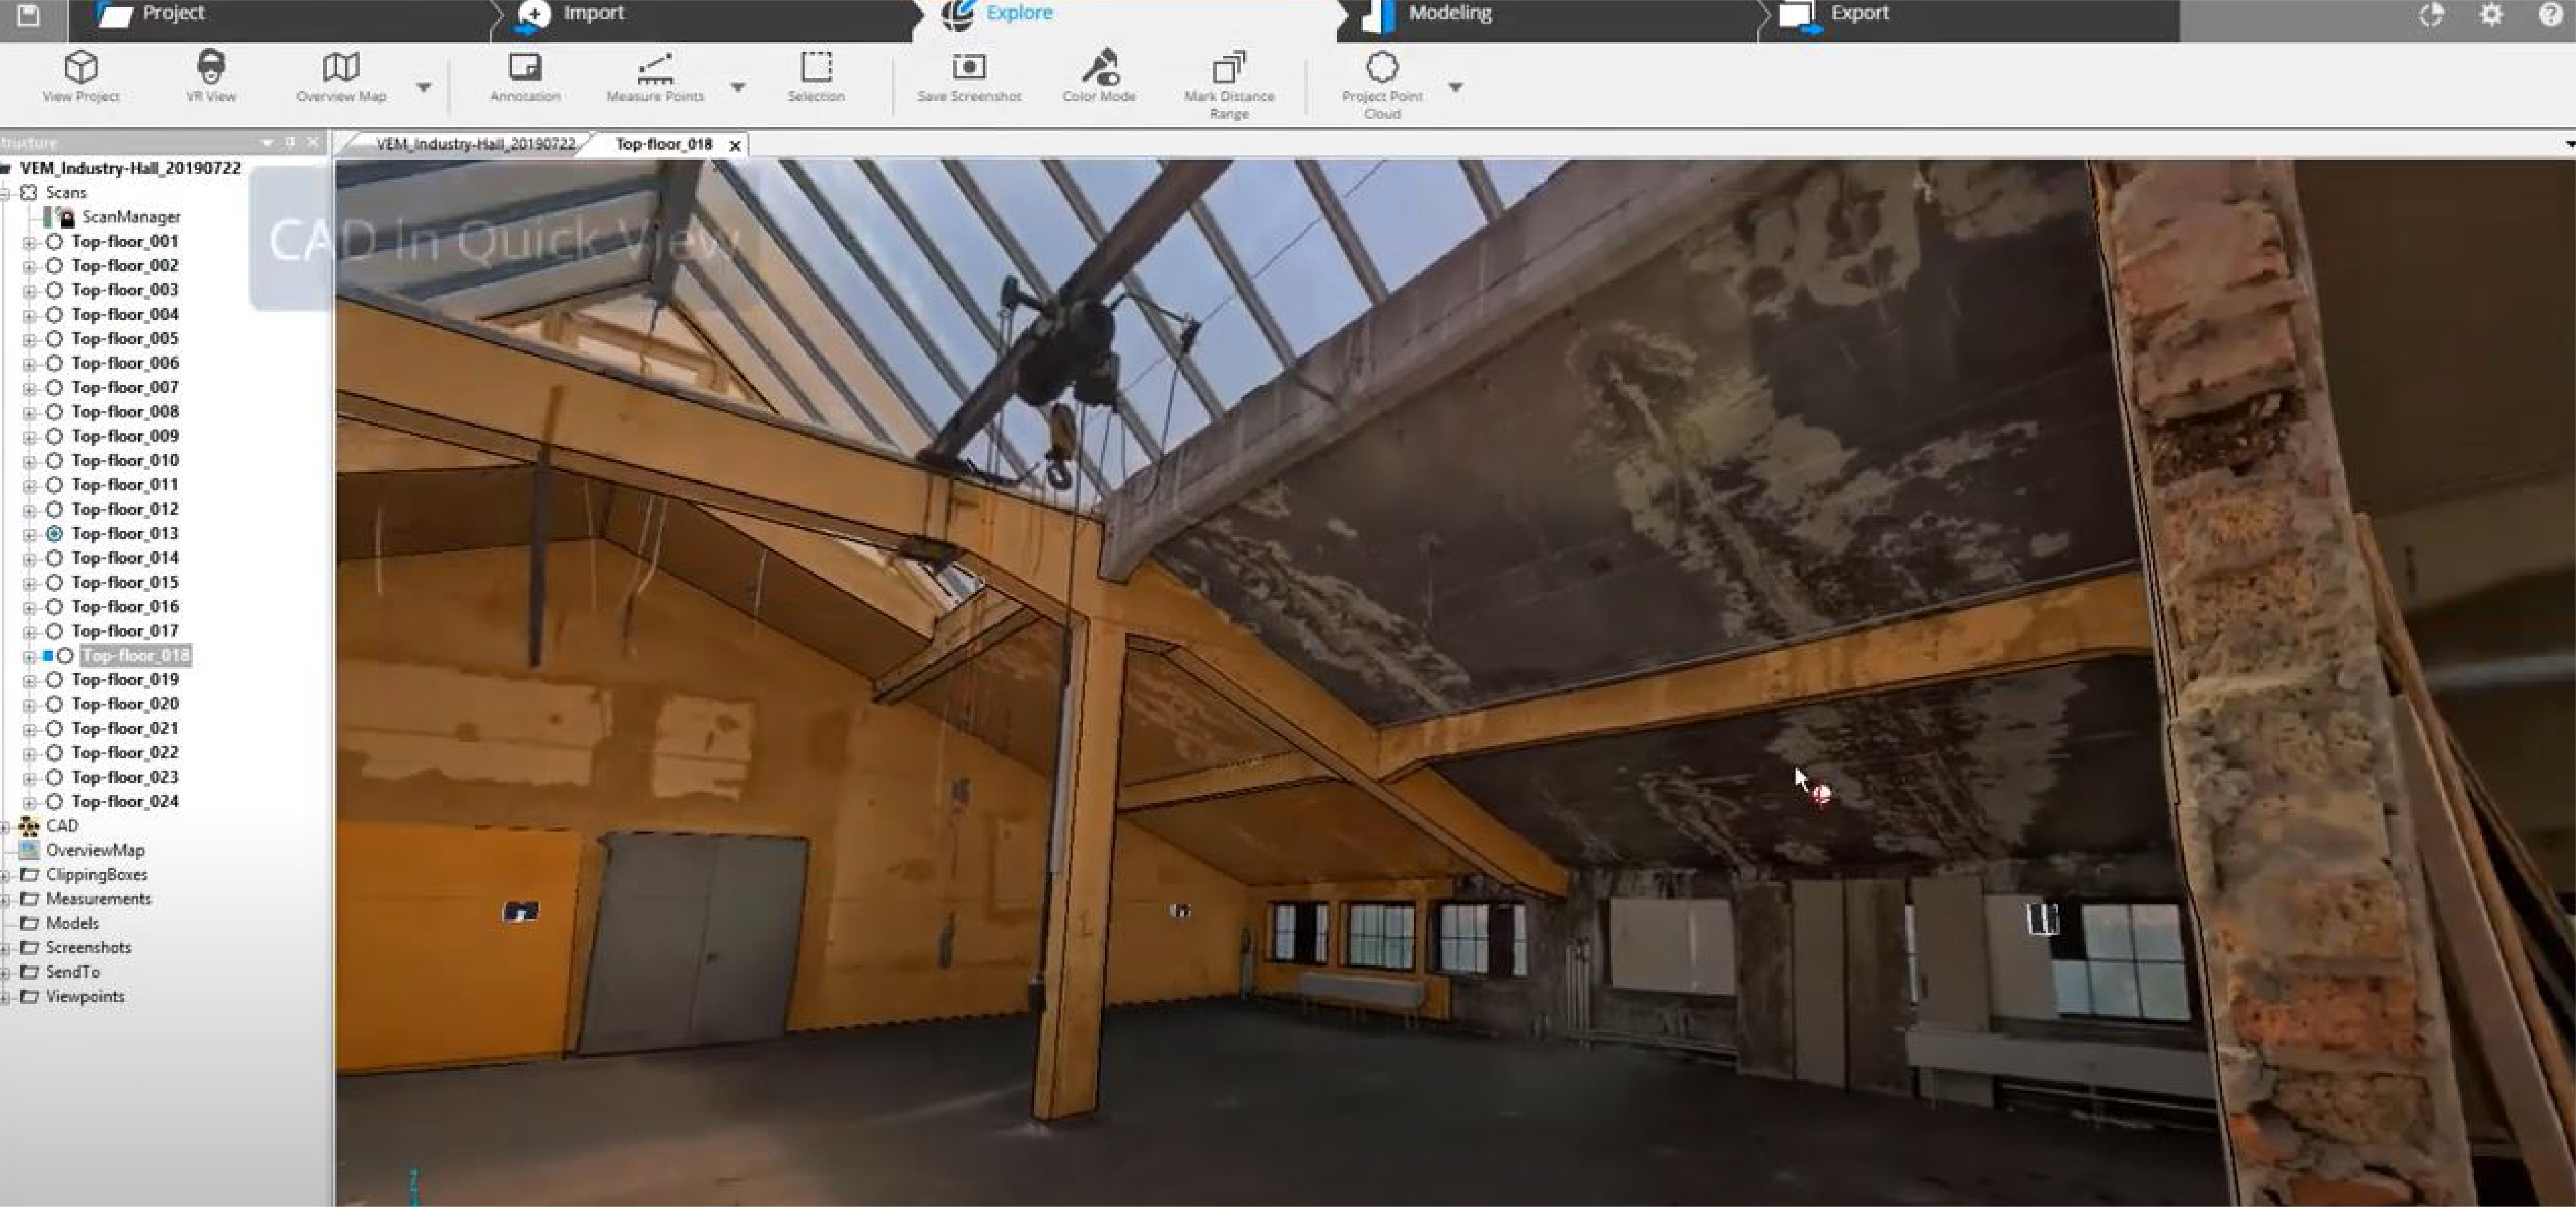Toggle the Top-floor_020 scan loaded circle
This screenshot has width=2576, height=1207.
54,705
